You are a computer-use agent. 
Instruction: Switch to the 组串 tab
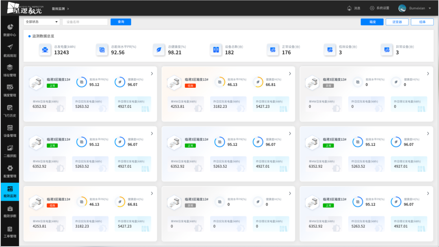coord(422,22)
